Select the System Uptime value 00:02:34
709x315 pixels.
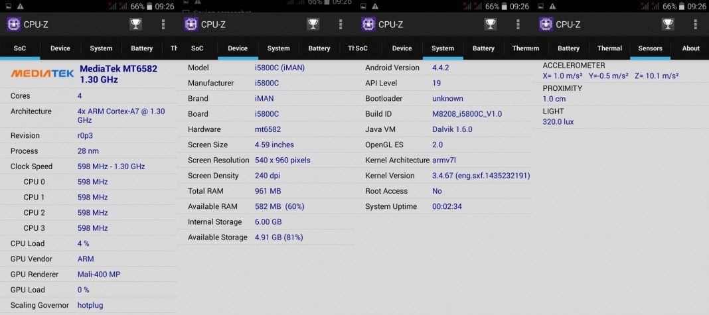447,206
